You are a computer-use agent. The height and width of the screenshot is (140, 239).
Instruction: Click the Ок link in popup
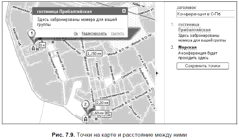click(76, 33)
